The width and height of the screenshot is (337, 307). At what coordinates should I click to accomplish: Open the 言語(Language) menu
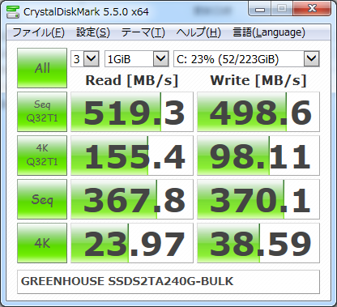click(x=269, y=32)
